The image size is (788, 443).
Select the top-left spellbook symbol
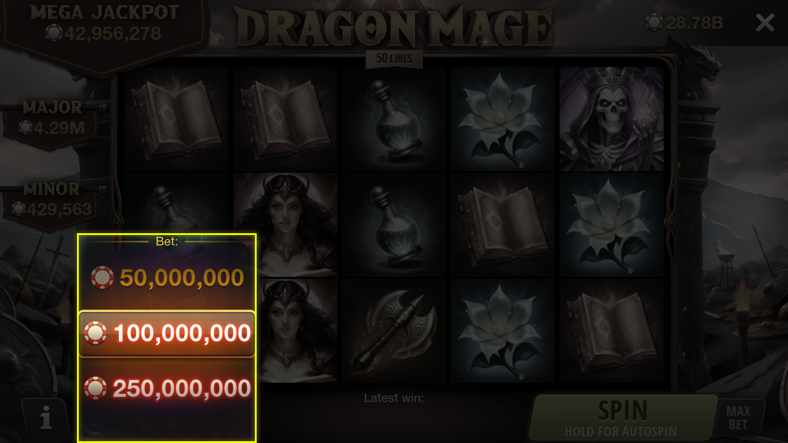(x=177, y=119)
